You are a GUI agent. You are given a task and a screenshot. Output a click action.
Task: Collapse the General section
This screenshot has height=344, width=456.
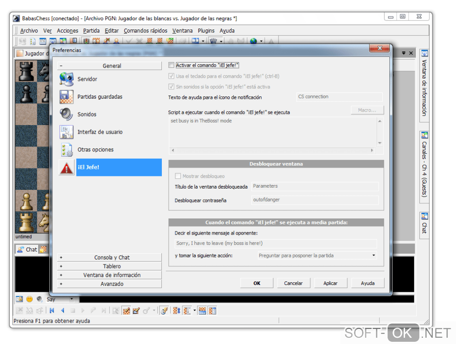[x=110, y=66]
